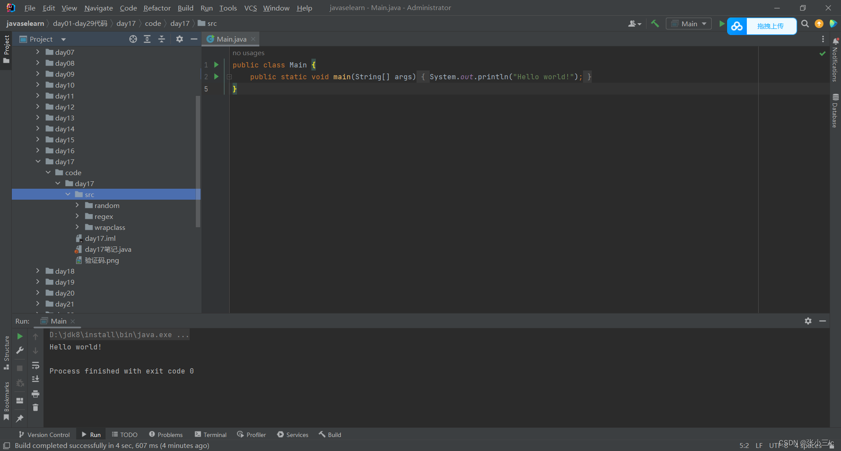Pin the Run tab
The width and height of the screenshot is (841, 451).
click(x=20, y=419)
